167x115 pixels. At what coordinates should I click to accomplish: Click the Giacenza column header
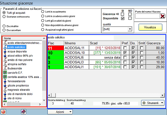tap(155, 43)
